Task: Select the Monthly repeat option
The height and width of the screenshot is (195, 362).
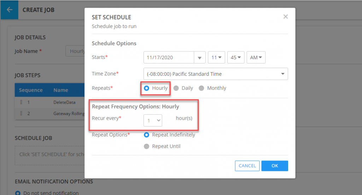Action: (x=202, y=88)
